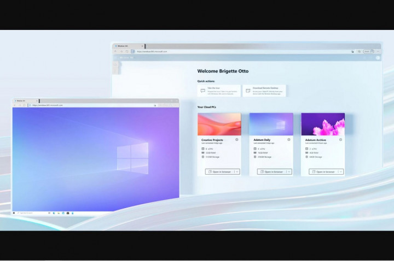The image size is (394, 261).
Task: Select the Adatum Daily blue wallpaper thumbnail
Action: click(271, 124)
